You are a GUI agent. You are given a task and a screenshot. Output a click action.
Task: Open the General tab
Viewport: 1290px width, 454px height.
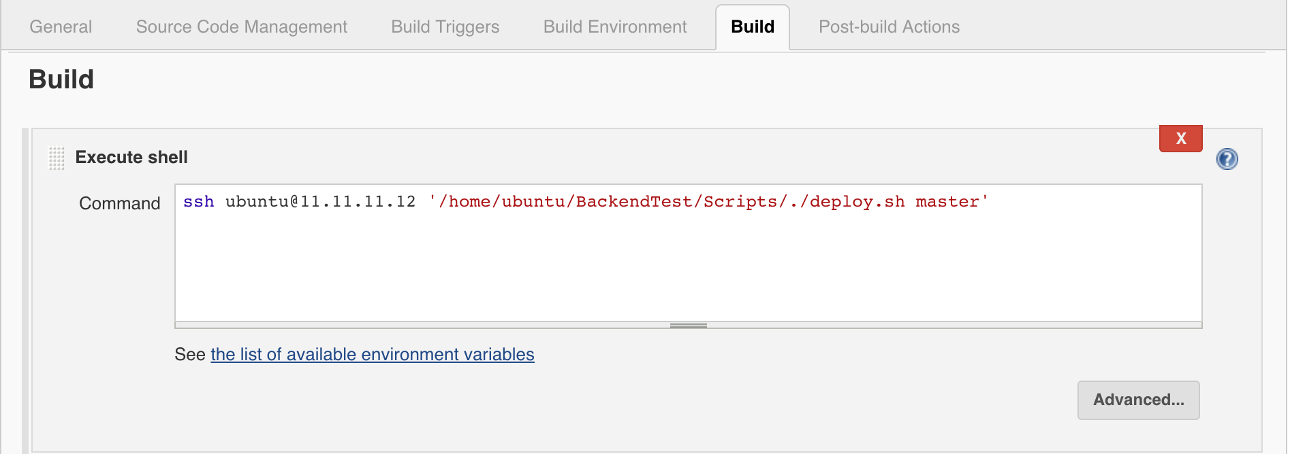[61, 27]
